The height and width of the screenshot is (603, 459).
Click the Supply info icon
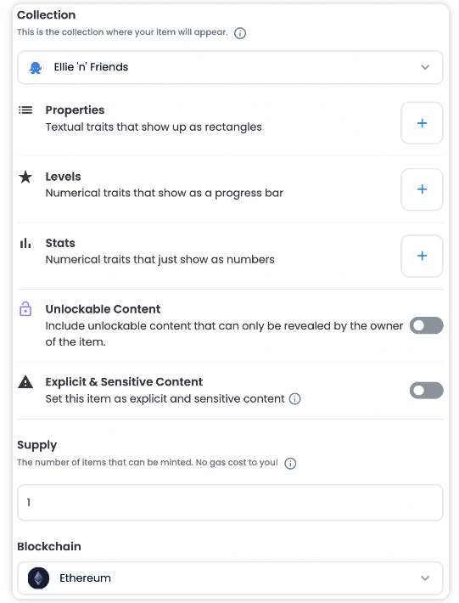[x=290, y=463]
